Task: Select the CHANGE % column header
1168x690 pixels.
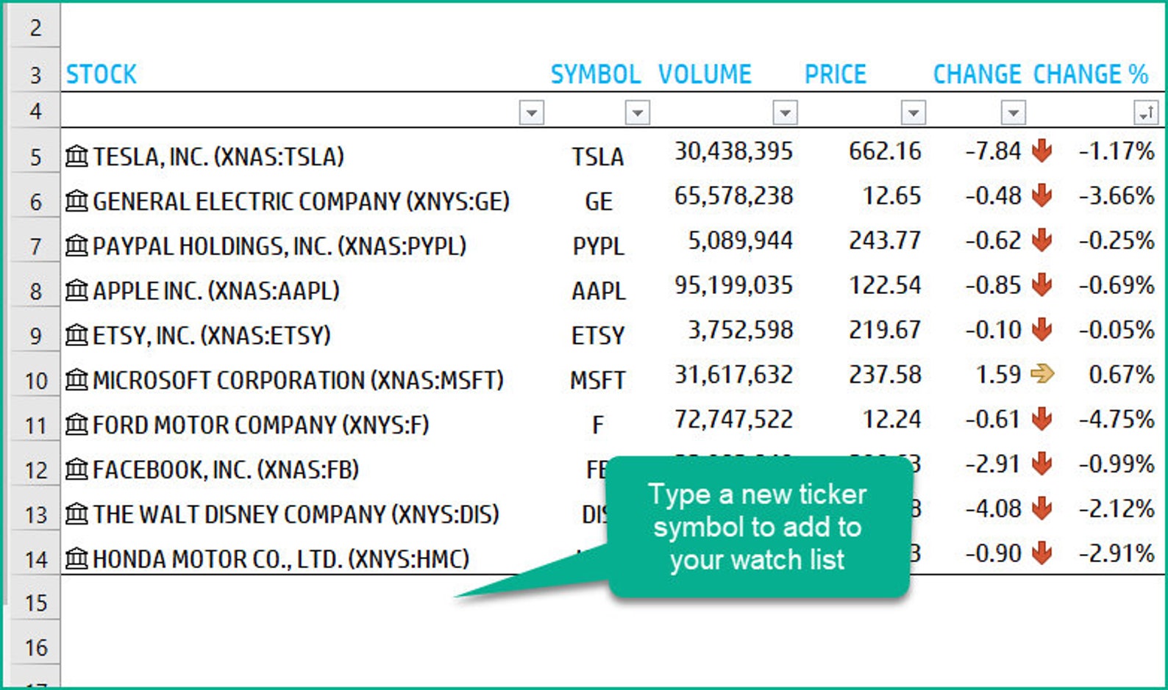Action: [1091, 73]
